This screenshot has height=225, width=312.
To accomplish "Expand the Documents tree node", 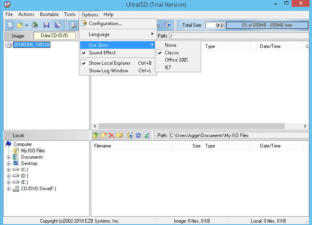I will point(8,157).
